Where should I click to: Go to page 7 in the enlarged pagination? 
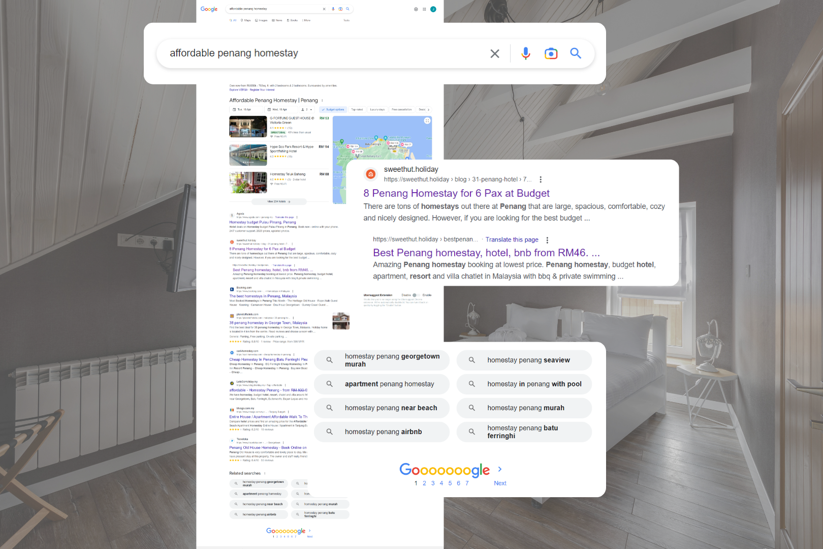tap(467, 483)
